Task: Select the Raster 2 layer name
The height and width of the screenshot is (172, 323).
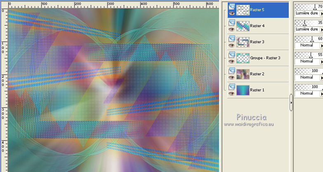Action: [x=257, y=74]
